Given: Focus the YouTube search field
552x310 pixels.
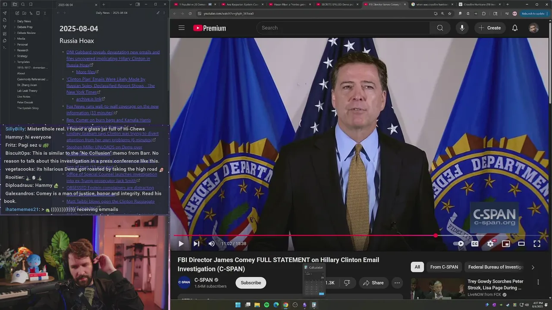Looking at the screenshot, I should tap(343, 28).
